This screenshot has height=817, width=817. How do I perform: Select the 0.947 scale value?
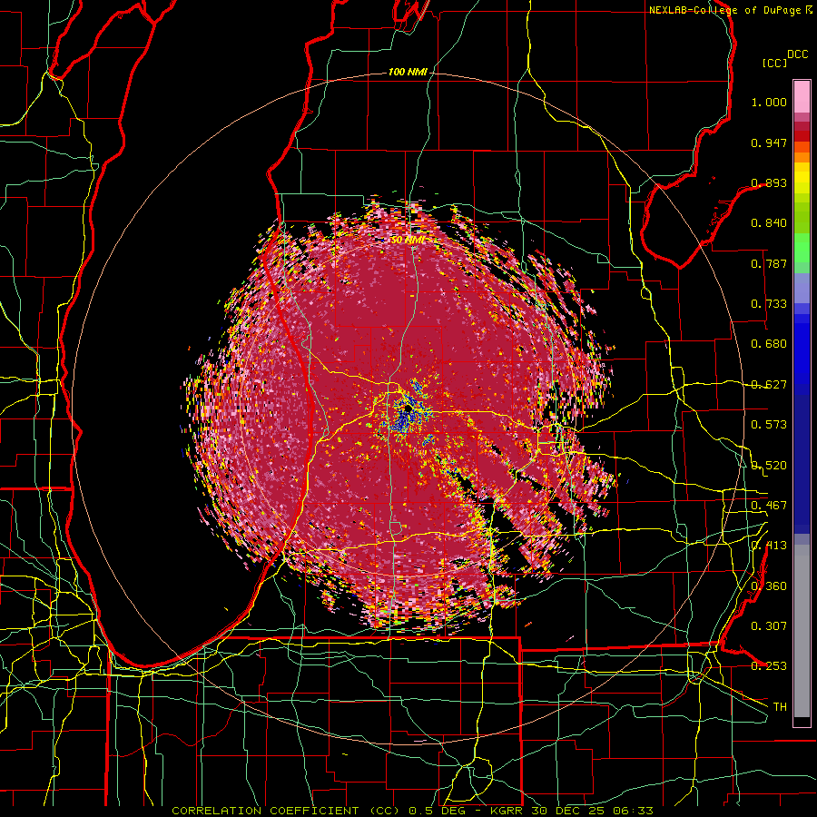pyautogui.click(x=769, y=143)
